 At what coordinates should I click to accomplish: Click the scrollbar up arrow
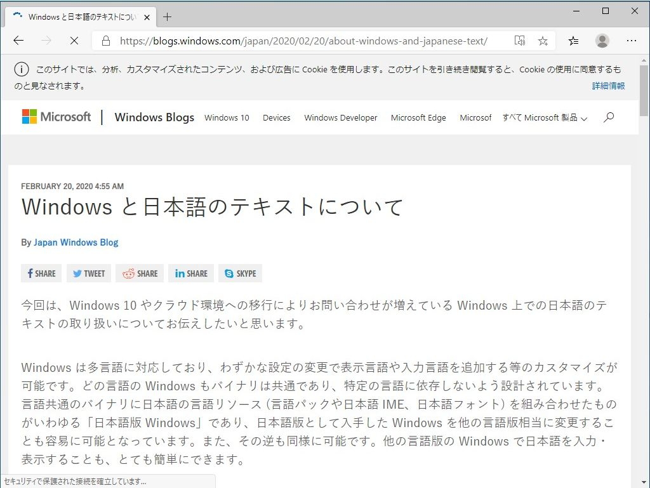(644, 60)
